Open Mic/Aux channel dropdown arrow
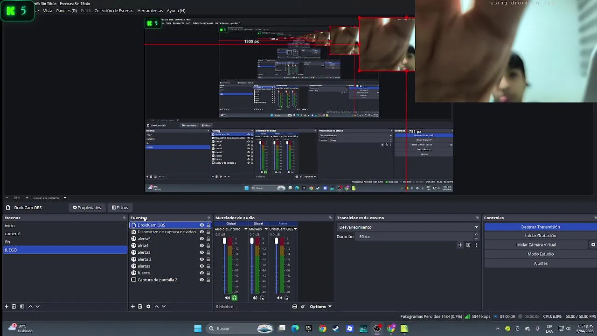The width and height of the screenshot is (597, 336). [x=266, y=229]
